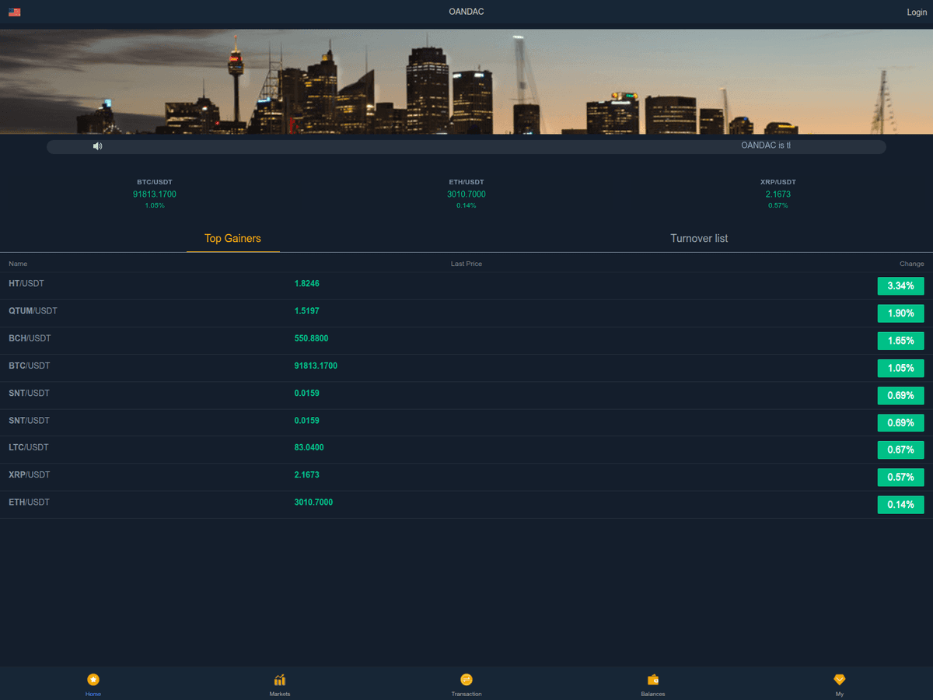The image size is (933, 700).
Task: Click the speaker announcement icon
Action: [97, 146]
